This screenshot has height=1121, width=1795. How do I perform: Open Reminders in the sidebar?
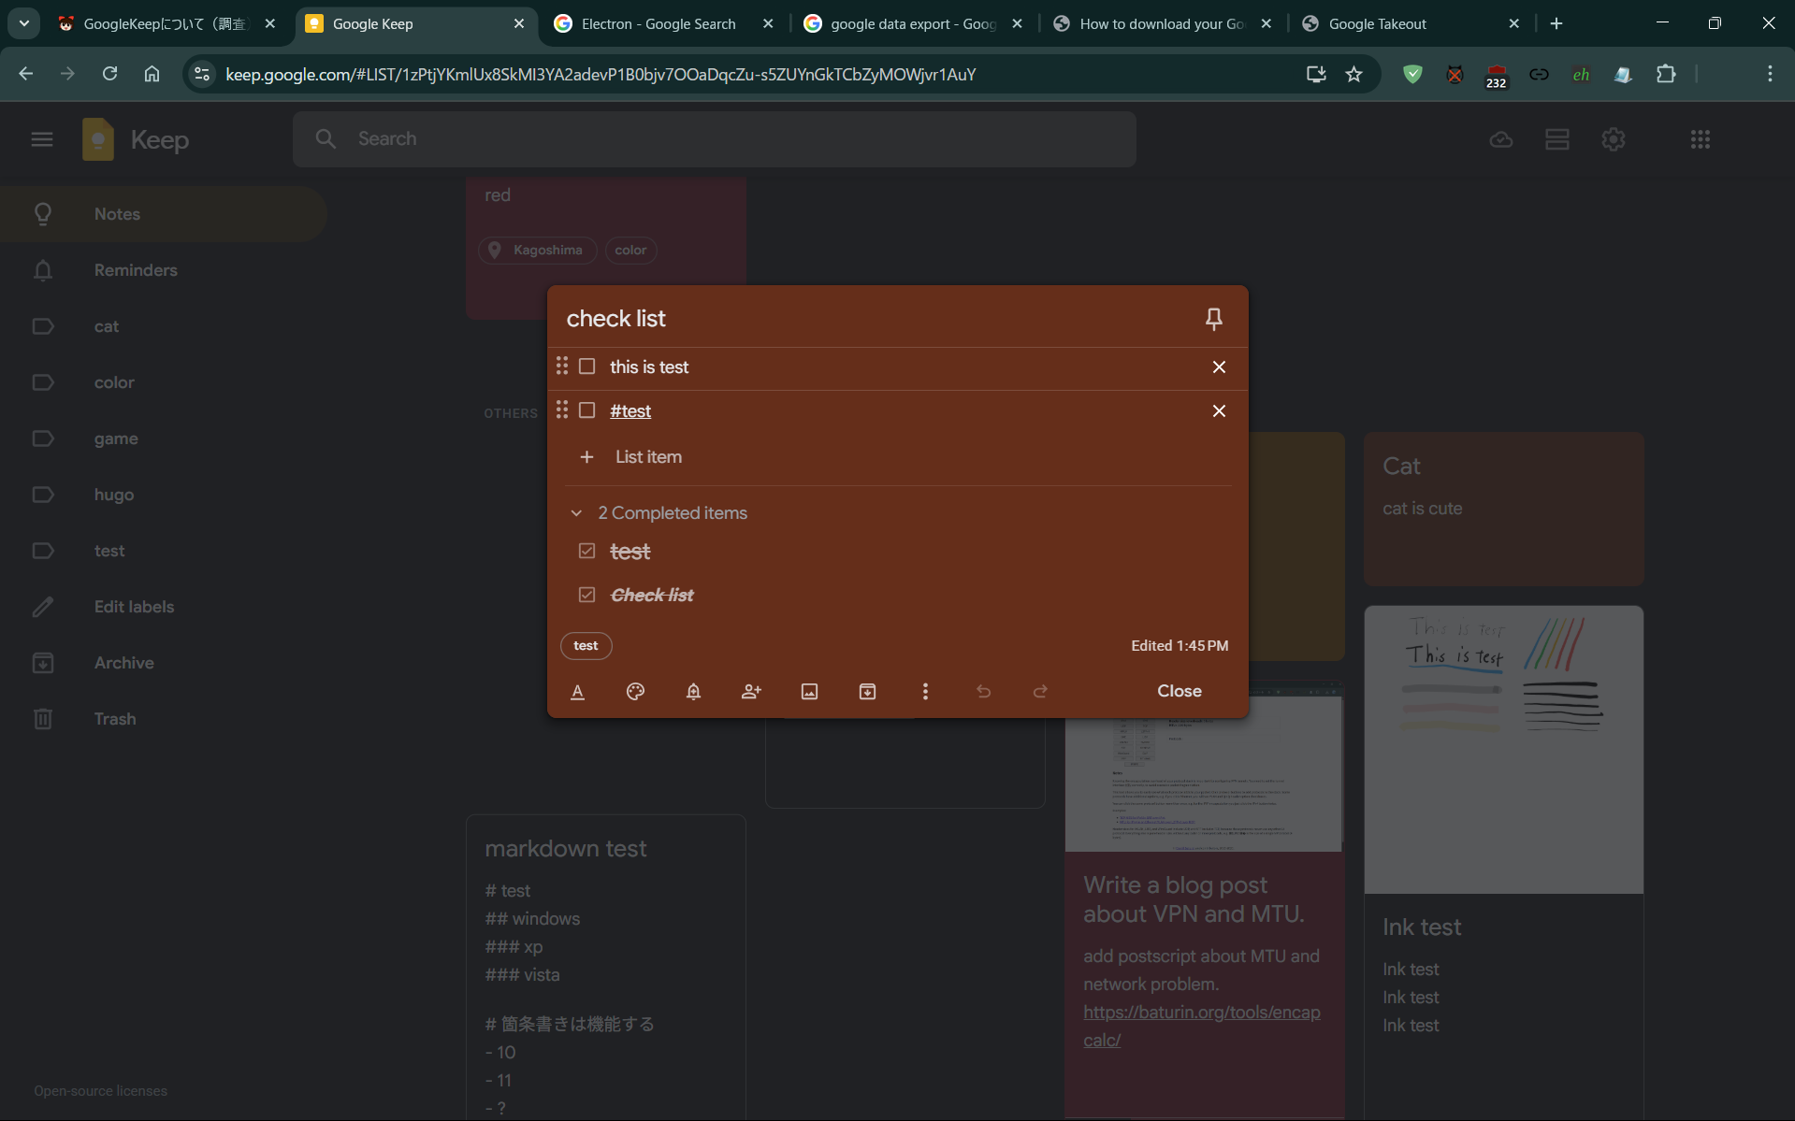(x=164, y=270)
